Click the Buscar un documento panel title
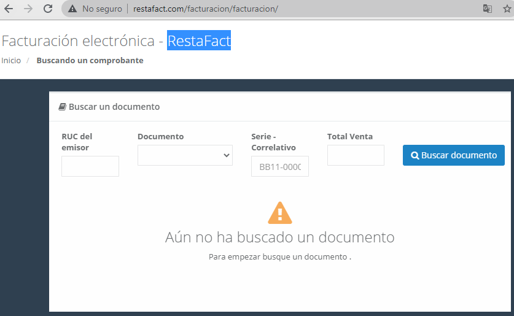The image size is (514, 316). tap(114, 107)
